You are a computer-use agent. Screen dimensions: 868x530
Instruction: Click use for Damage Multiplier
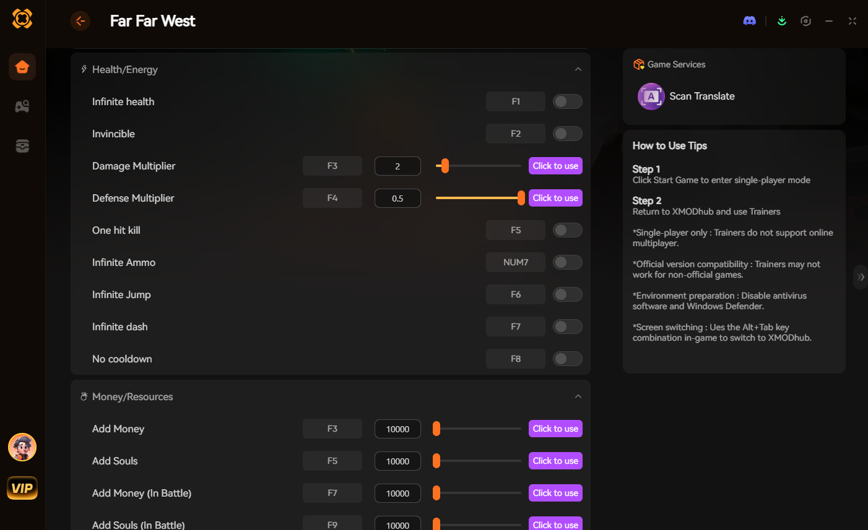click(x=555, y=166)
